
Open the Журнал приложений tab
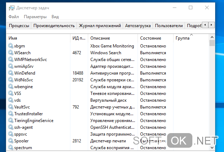tap(100, 26)
